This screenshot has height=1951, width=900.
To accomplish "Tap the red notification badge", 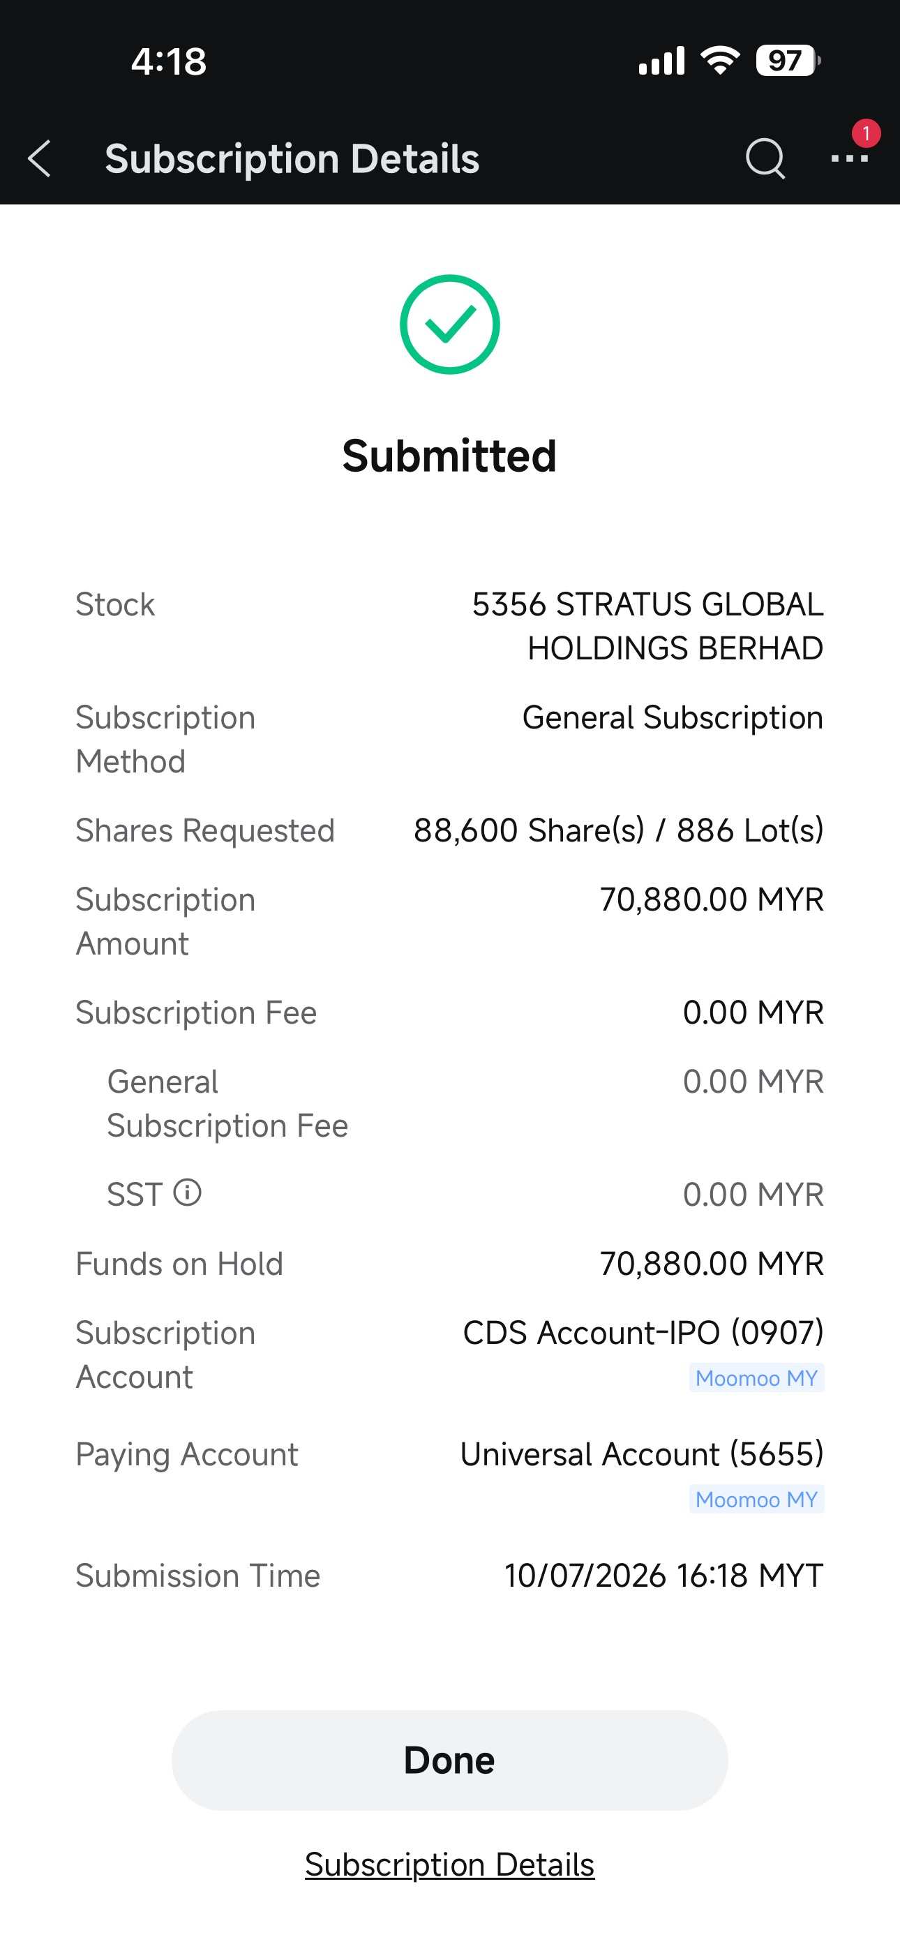I will [x=866, y=133].
